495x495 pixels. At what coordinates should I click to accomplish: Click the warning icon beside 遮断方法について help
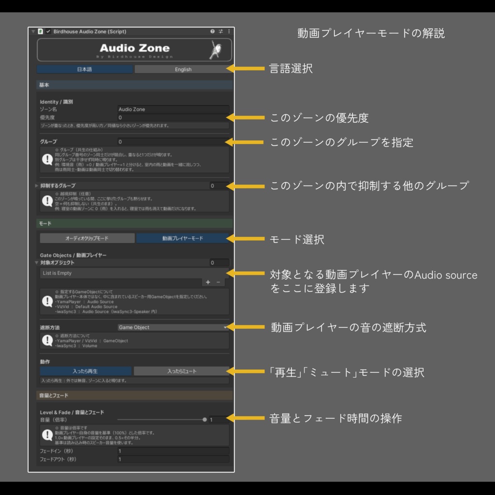[x=47, y=340]
